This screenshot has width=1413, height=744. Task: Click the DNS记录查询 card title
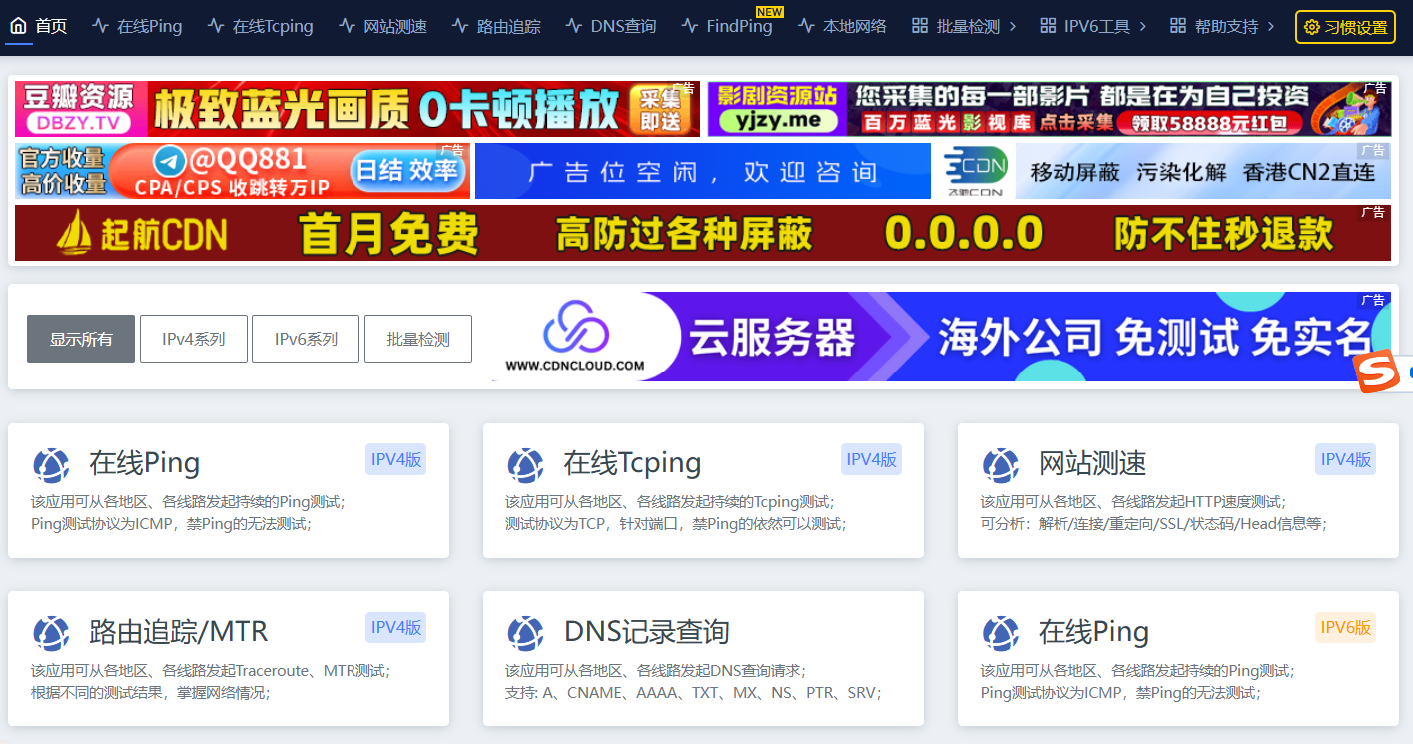click(x=647, y=632)
